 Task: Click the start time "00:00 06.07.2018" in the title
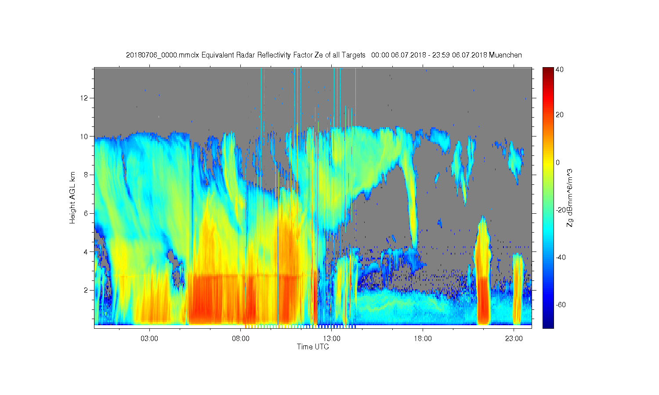click(398, 55)
